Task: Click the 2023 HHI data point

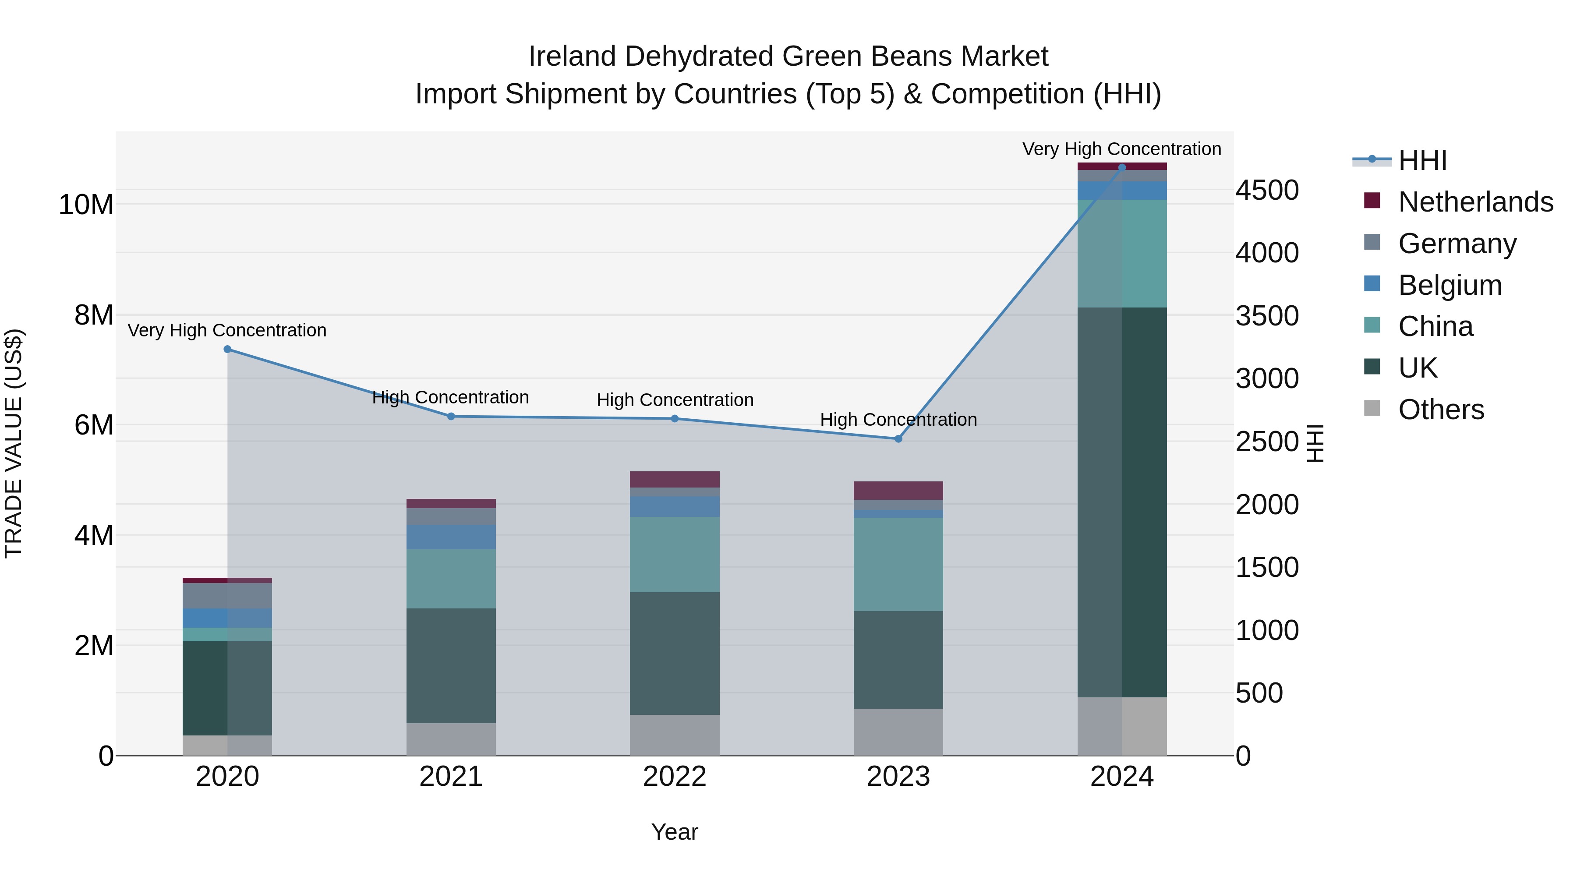Action: tap(898, 439)
